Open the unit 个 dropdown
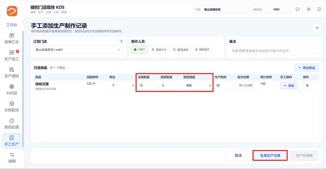 (122, 86)
